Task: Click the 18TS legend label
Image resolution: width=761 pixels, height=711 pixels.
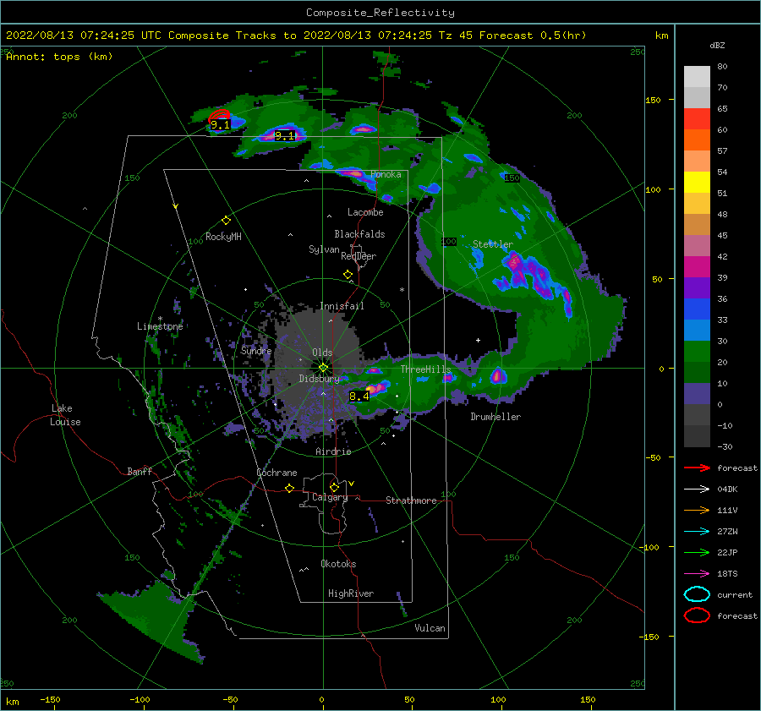Action: 727,574
